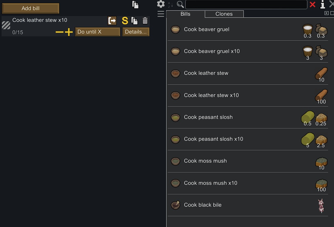The height and width of the screenshot is (227, 334).
Task: Switch to the Clones tab
Action: [x=224, y=14]
